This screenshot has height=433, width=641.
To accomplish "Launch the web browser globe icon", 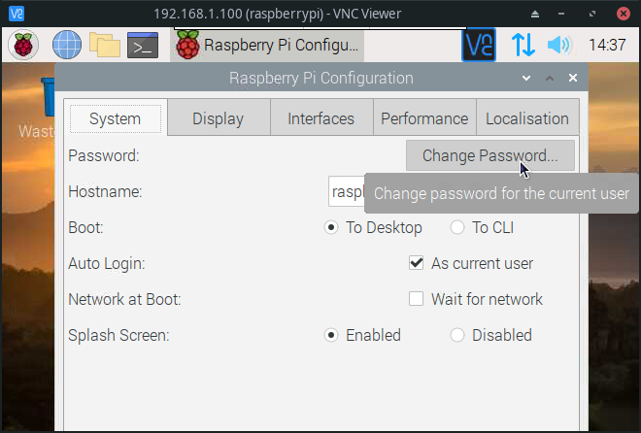I will (x=67, y=45).
